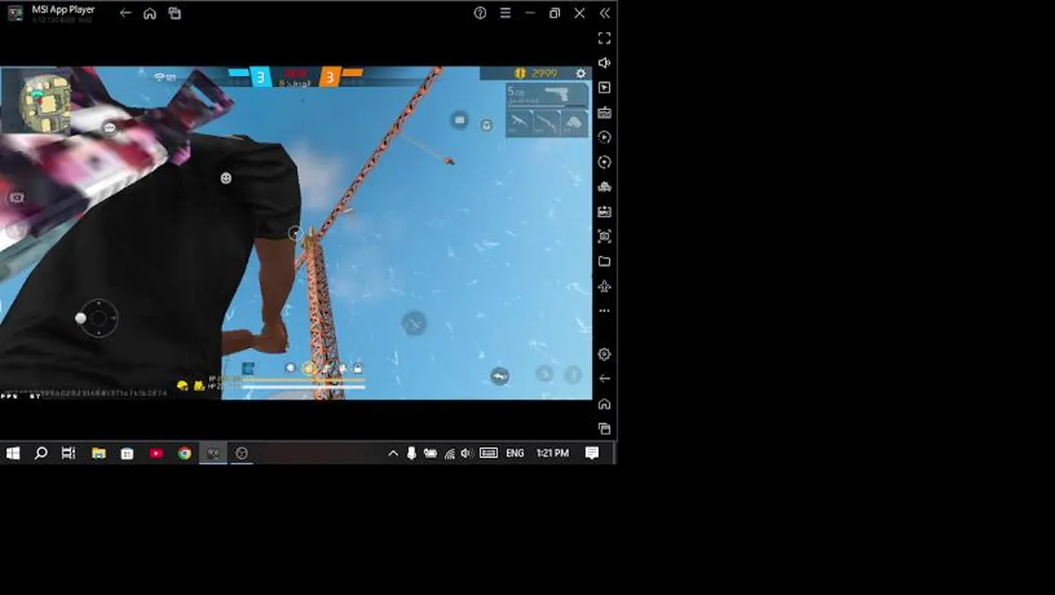The image size is (1055, 595).
Task: Click the gold coin 2999 counter
Action: (537, 74)
